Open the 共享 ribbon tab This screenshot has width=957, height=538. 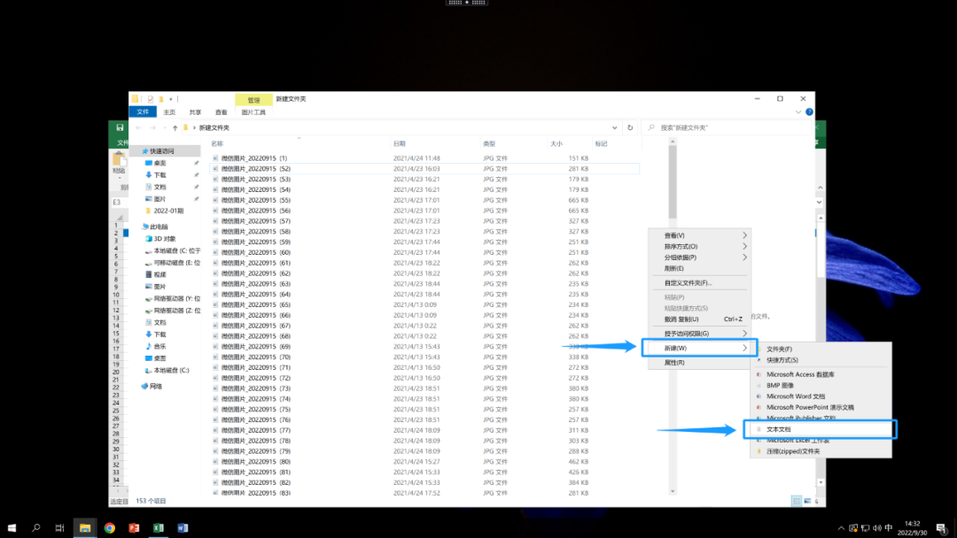point(195,112)
